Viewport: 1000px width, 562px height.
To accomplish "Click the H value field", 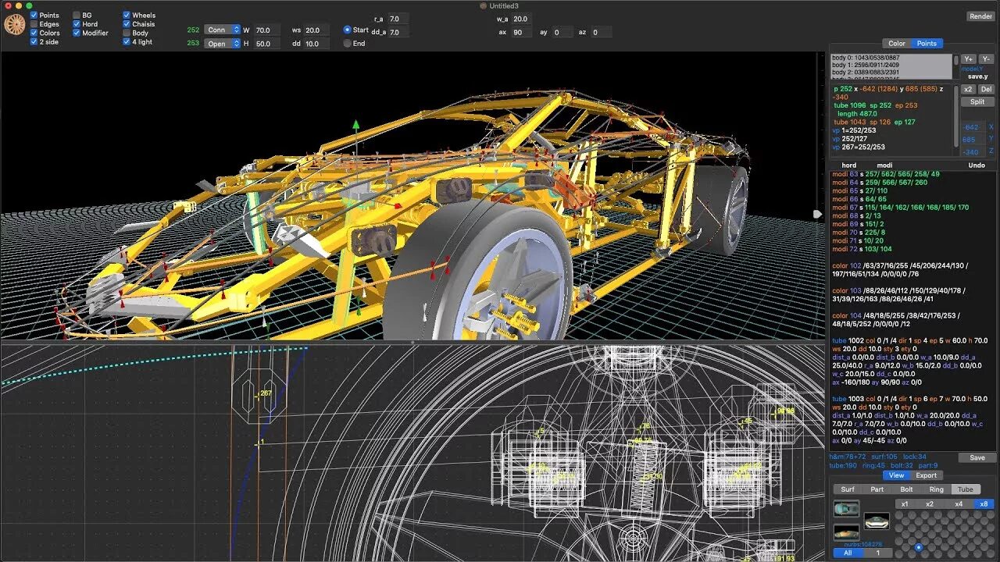I will coord(266,44).
